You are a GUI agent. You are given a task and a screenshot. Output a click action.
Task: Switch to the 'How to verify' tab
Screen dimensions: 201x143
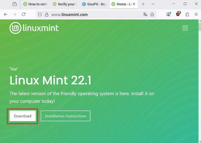click(35, 4)
